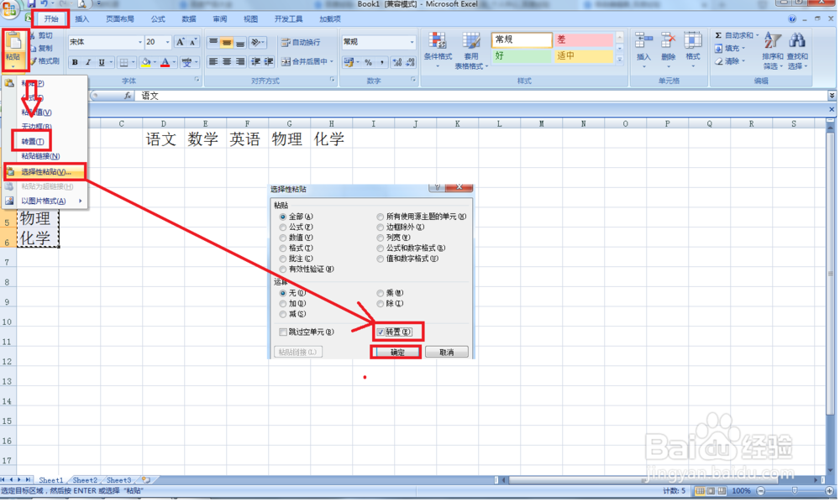This screenshot has width=840, height=502.
Task: Click the Conditional Formatting (条件格式) icon
Action: tap(438, 40)
